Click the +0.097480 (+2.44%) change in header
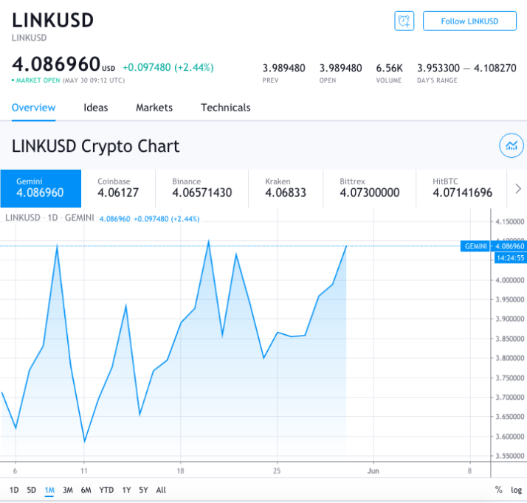 (168, 68)
